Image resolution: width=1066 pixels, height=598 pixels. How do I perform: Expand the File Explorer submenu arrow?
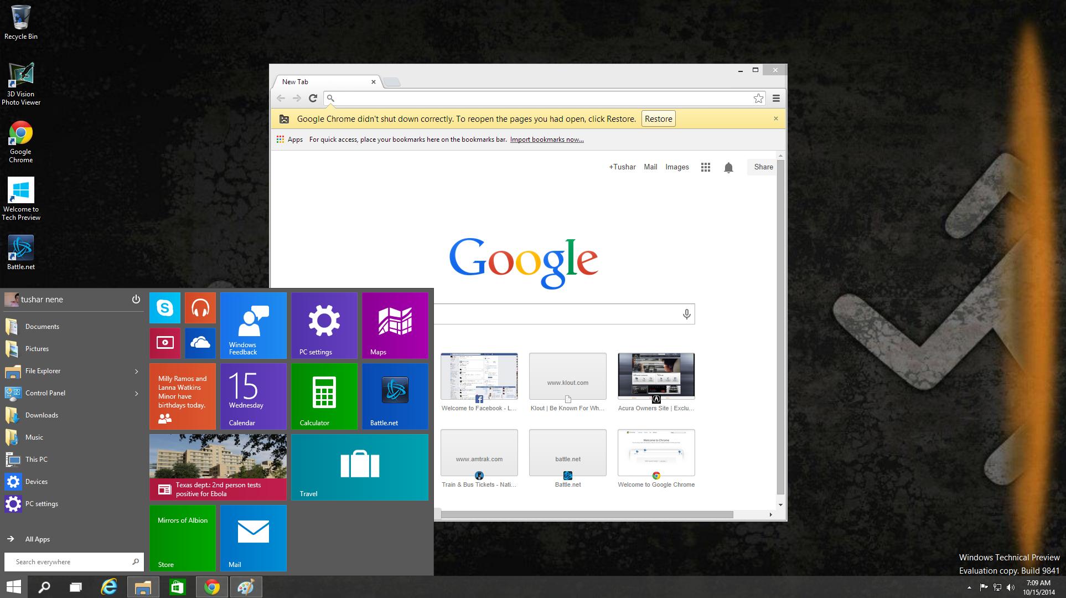(137, 371)
